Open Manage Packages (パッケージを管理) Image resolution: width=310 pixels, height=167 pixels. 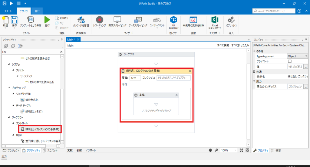click(81, 21)
